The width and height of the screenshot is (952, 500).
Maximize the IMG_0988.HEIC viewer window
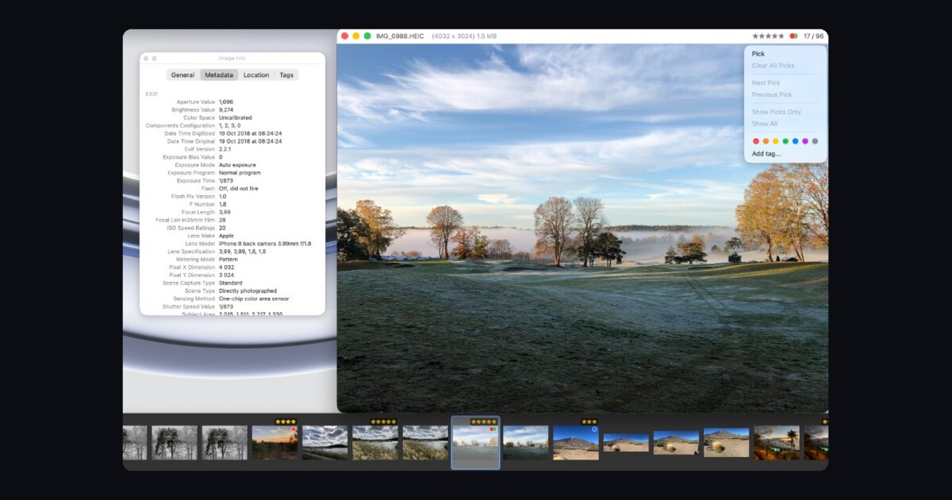[x=367, y=37]
